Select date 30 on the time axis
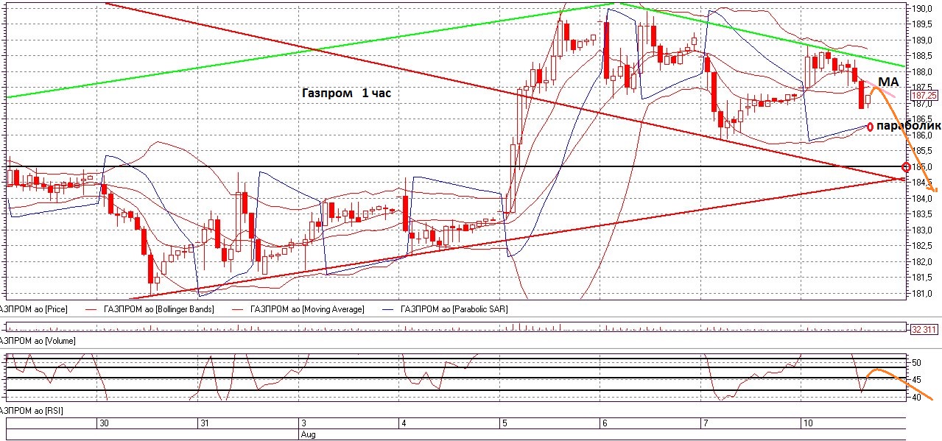 click(x=104, y=423)
